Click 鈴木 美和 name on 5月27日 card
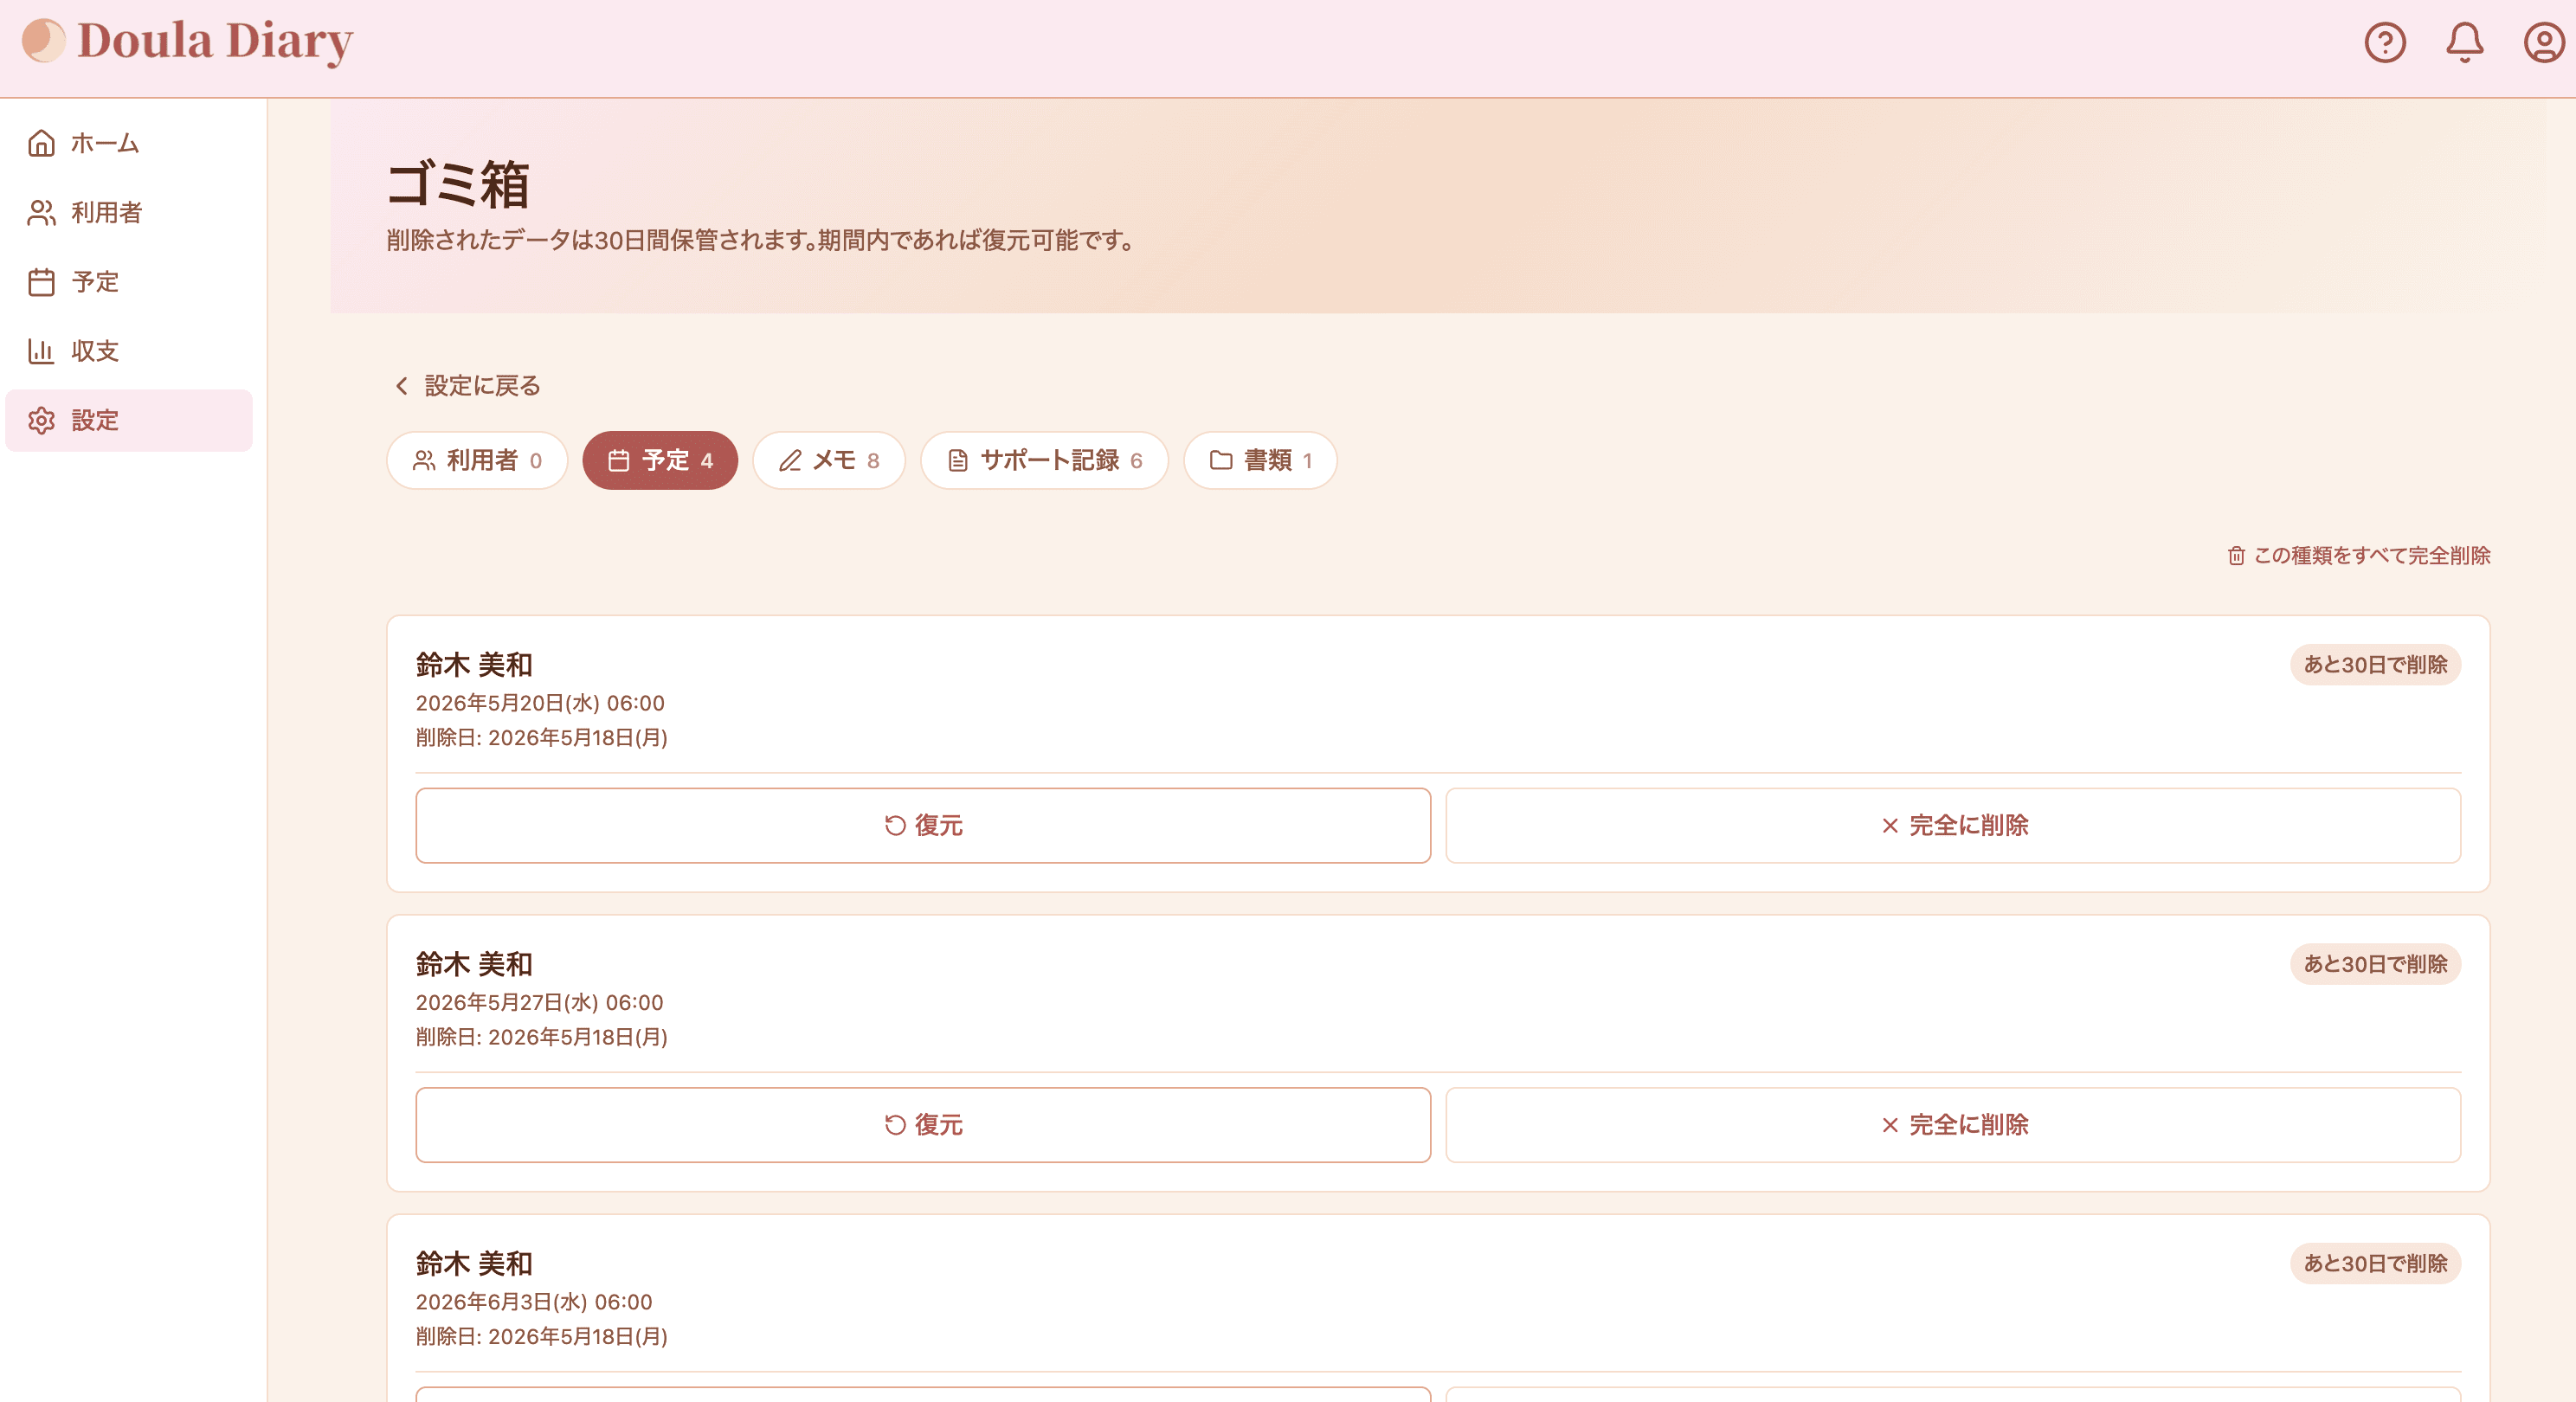Viewport: 2576px width, 1402px height. tap(474, 964)
